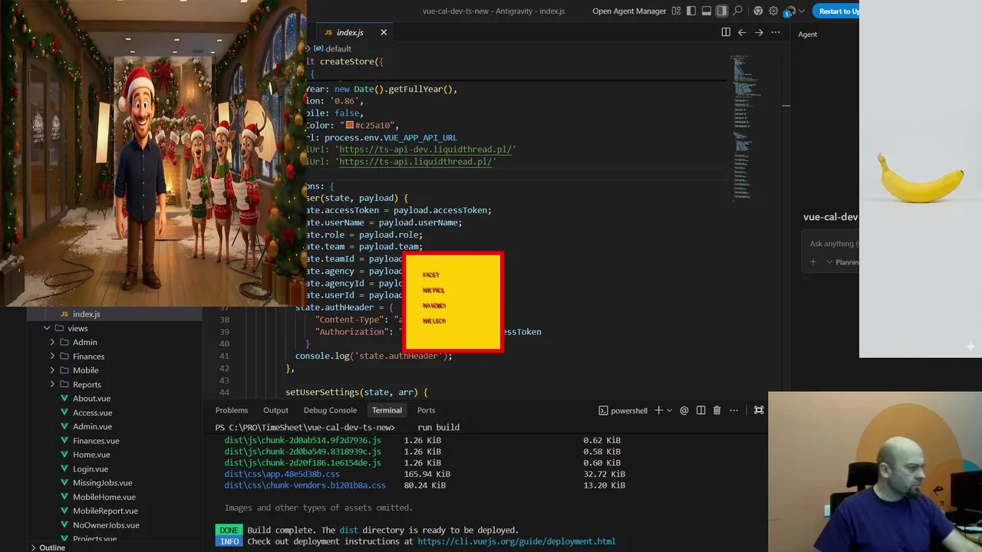Open the terminal panel more actions ellipsis
This screenshot has width=982, height=552.
(x=734, y=410)
